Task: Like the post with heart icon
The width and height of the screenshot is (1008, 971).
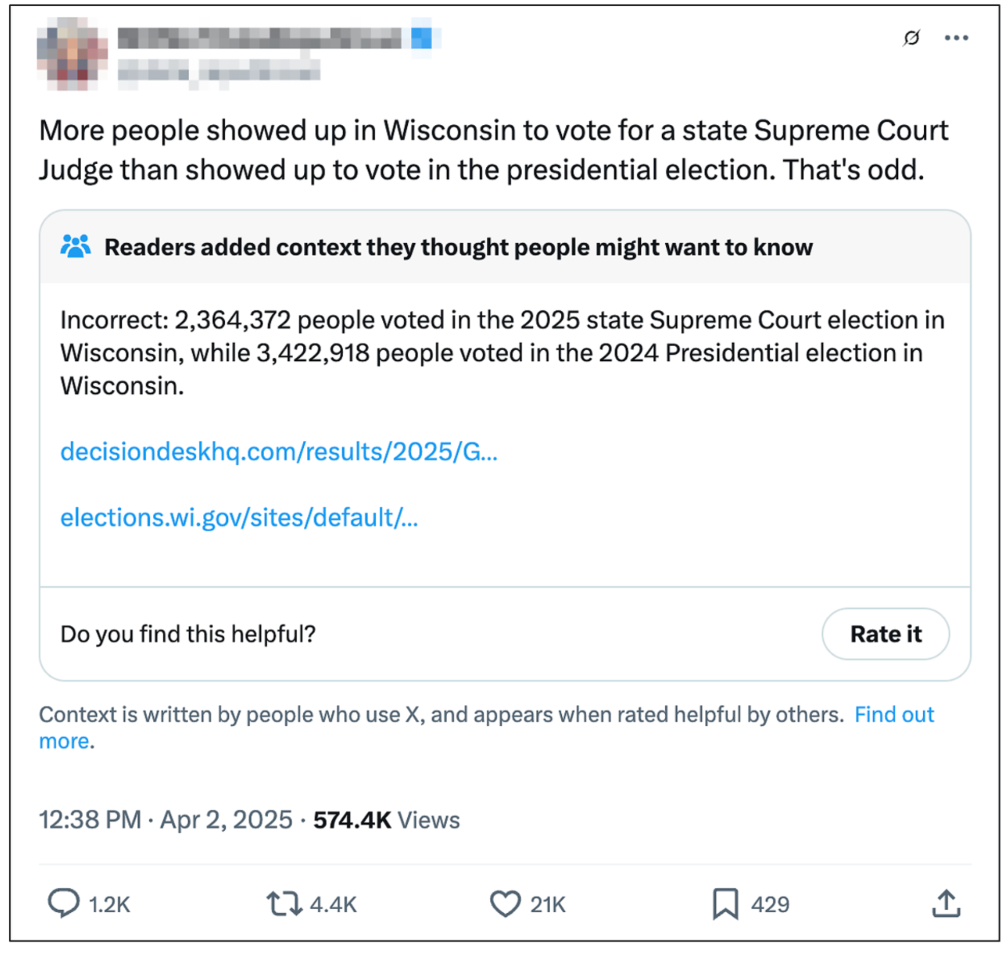Action: pos(505,903)
